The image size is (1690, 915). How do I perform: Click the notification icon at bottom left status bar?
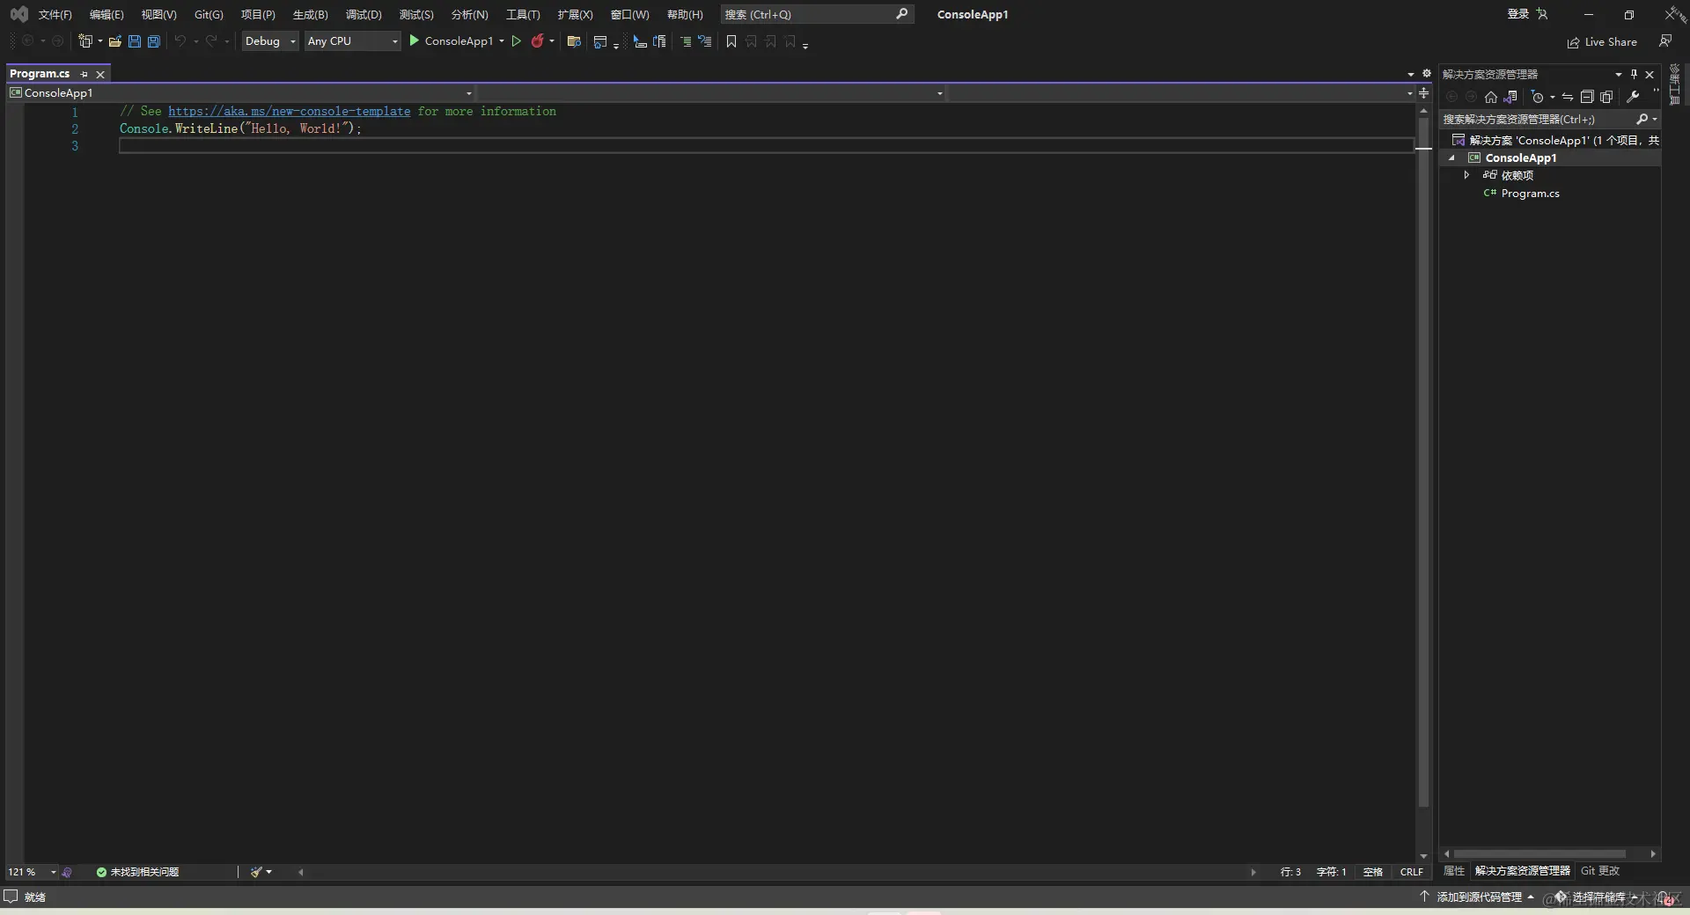(11, 897)
